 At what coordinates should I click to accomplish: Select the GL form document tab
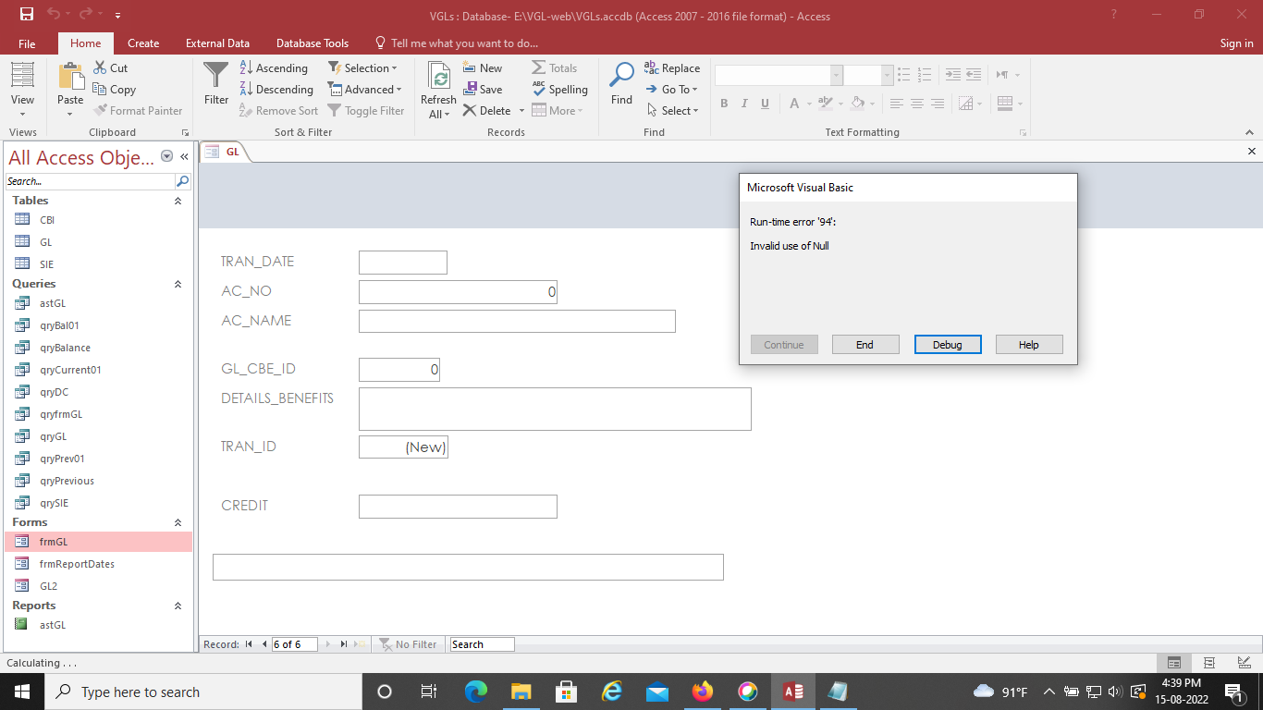225,152
